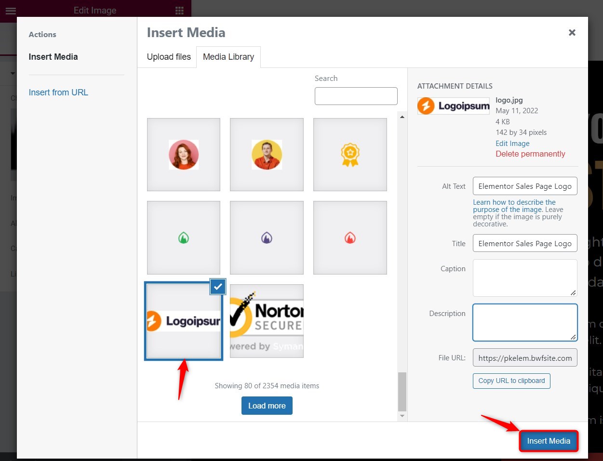Image resolution: width=603 pixels, height=461 pixels.
Task: Switch to the Media Library tab
Action: point(228,57)
